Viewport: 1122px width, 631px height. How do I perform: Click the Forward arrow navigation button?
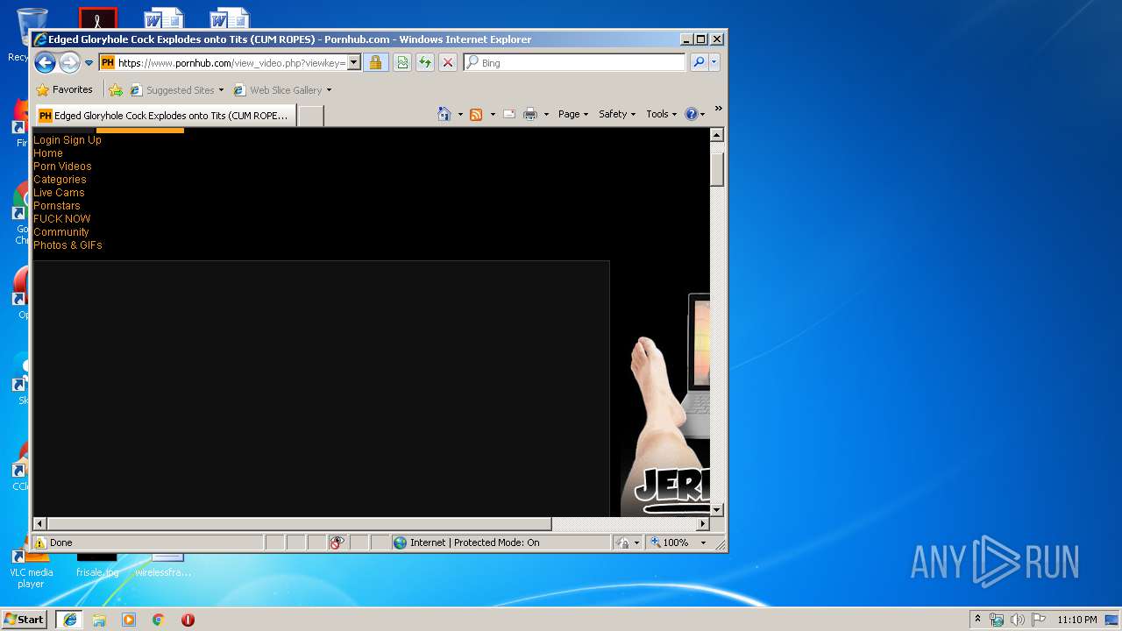pos(69,62)
